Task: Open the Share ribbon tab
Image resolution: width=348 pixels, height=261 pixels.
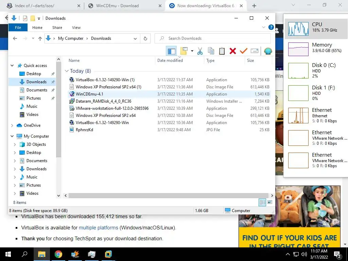Action: (x=57, y=28)
